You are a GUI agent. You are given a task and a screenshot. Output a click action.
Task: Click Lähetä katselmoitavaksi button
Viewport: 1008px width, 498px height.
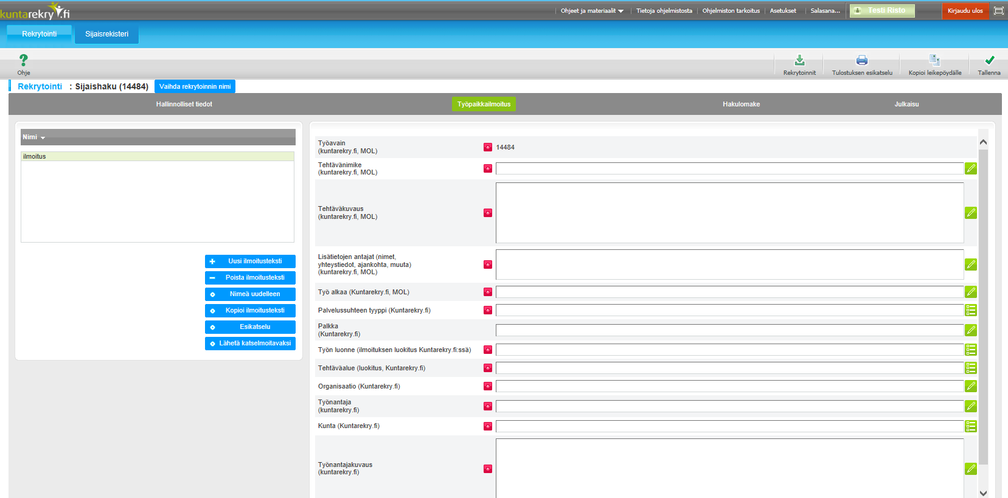coord(250,344)
